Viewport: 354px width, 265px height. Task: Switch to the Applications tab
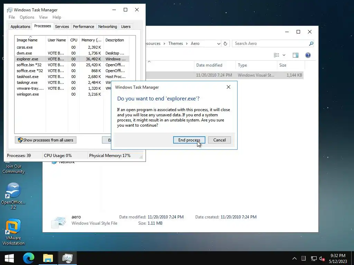[x=20, y=27]
